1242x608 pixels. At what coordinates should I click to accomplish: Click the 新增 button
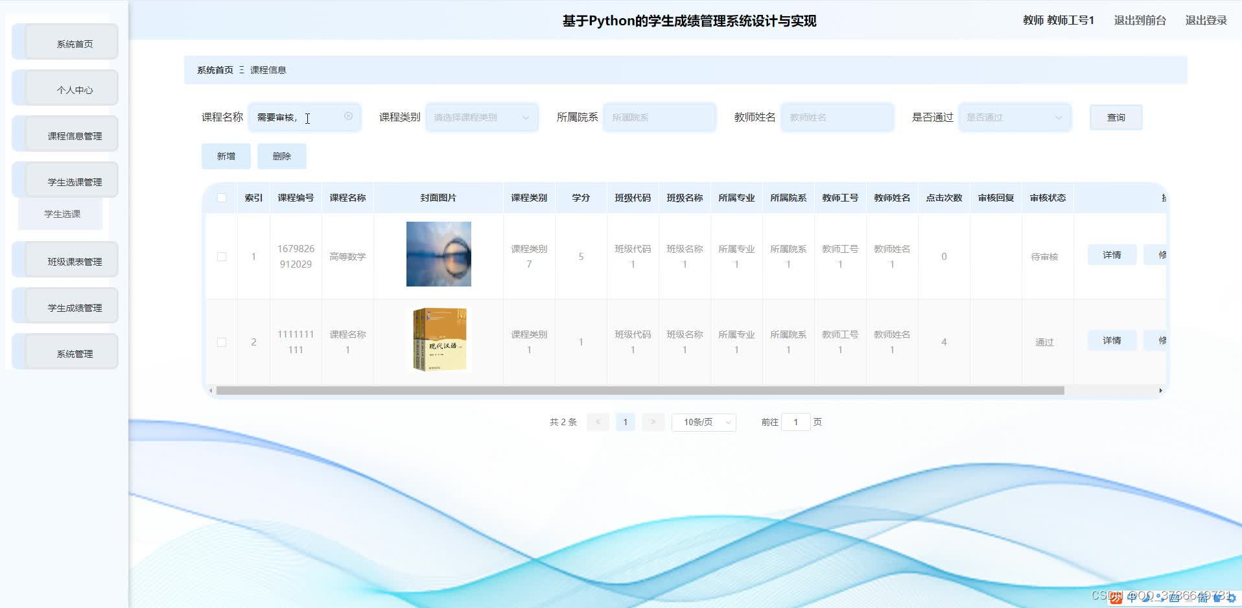(x=226, y=156)
